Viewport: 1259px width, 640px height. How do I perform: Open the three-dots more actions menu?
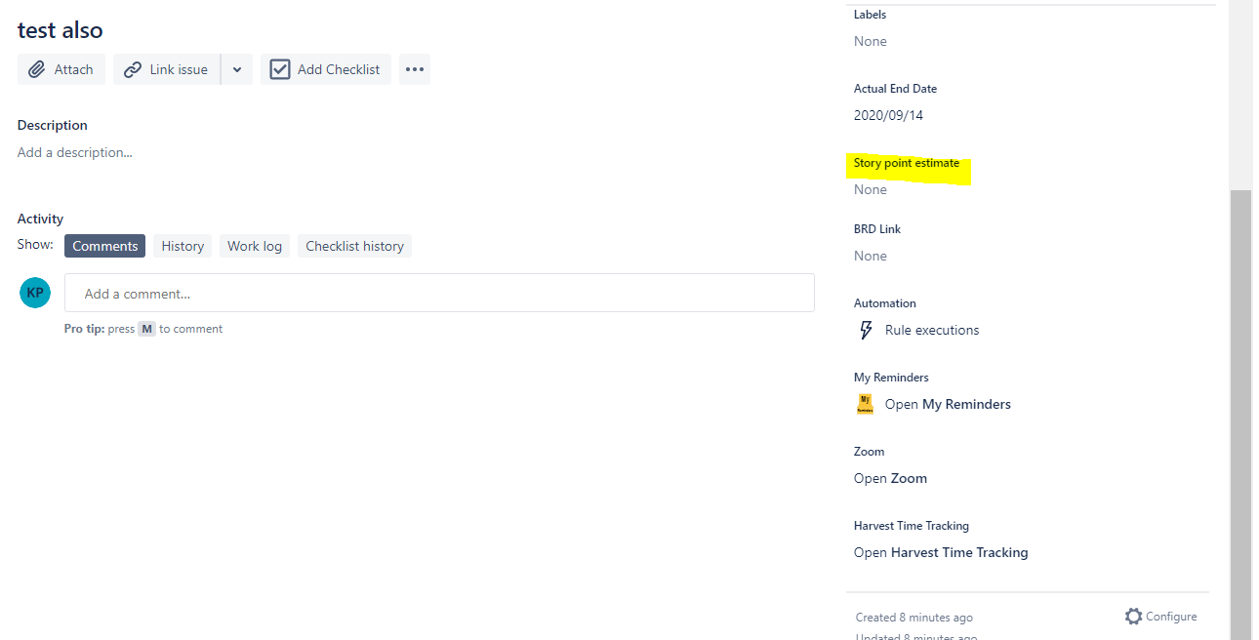[415, 69]
